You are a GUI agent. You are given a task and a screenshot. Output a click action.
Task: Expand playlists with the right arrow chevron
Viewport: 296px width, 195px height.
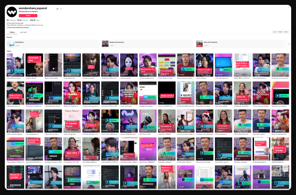pos(289,43)
